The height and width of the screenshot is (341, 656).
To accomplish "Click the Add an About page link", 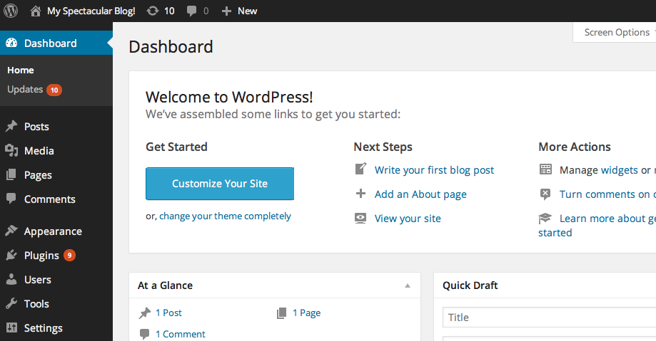I will (x=420, y=194).
